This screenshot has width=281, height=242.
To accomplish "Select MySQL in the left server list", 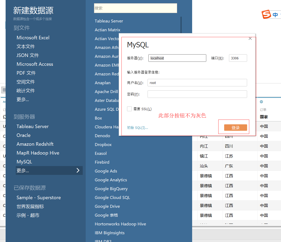I will (24, 162).
